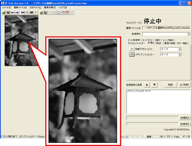Click the film-strip toolbar icon
The image size is (192, 146).
point(31,12)
